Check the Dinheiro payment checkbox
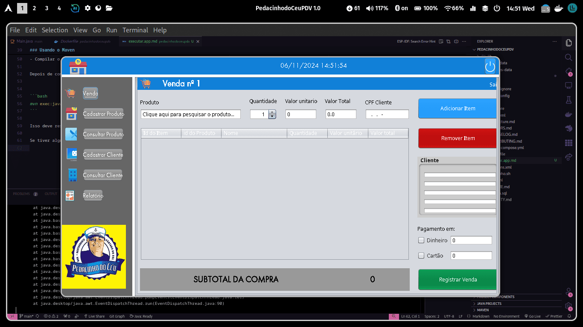This screenshot has width=583, height=327. point(421,240)
